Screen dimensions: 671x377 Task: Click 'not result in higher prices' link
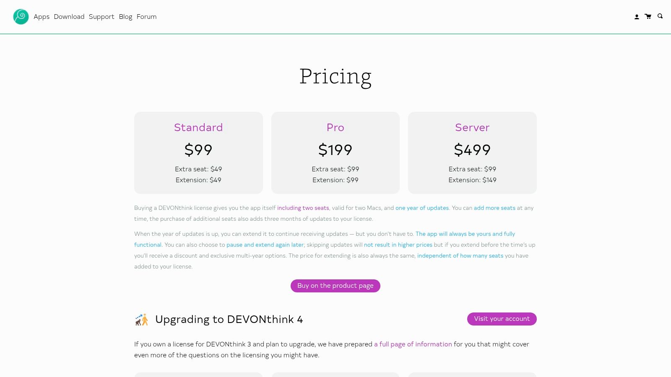398,245
